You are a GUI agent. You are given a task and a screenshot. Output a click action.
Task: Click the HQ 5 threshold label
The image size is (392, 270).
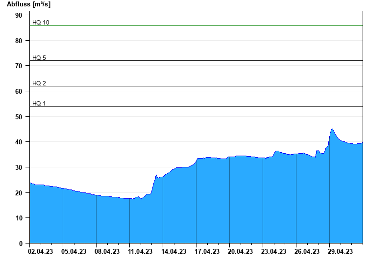(x=39, y=57)
